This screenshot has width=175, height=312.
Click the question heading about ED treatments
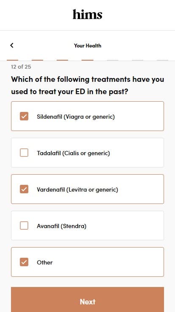tap(87, 85)
